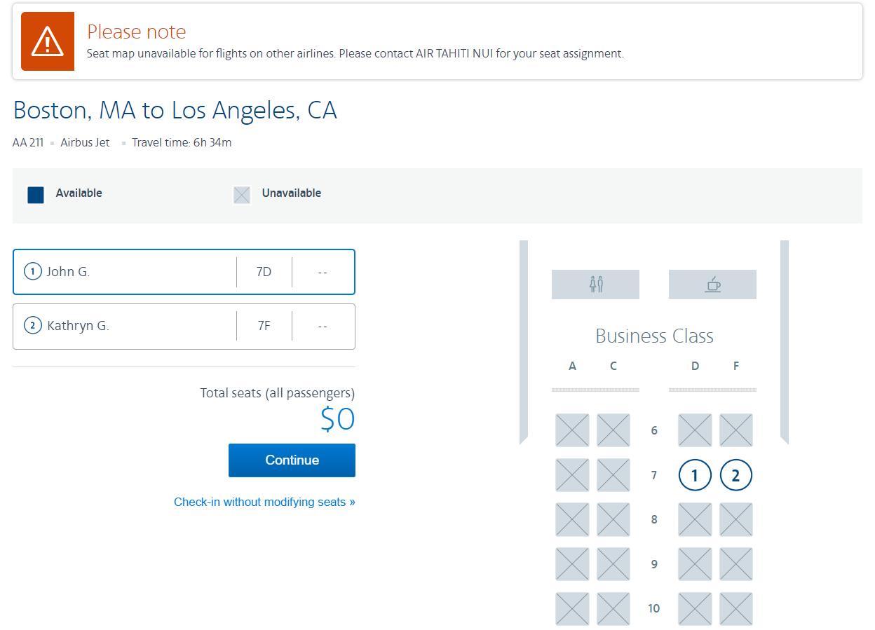Click unavailable seat 6F
Viewport: 875px width, 630px height.
pos(735,430)
